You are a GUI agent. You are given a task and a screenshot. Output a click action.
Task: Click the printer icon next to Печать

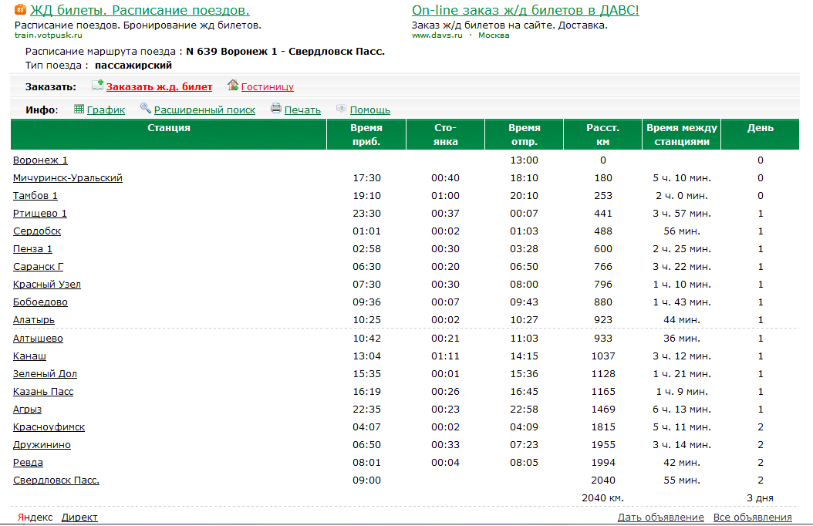[276, 110]
